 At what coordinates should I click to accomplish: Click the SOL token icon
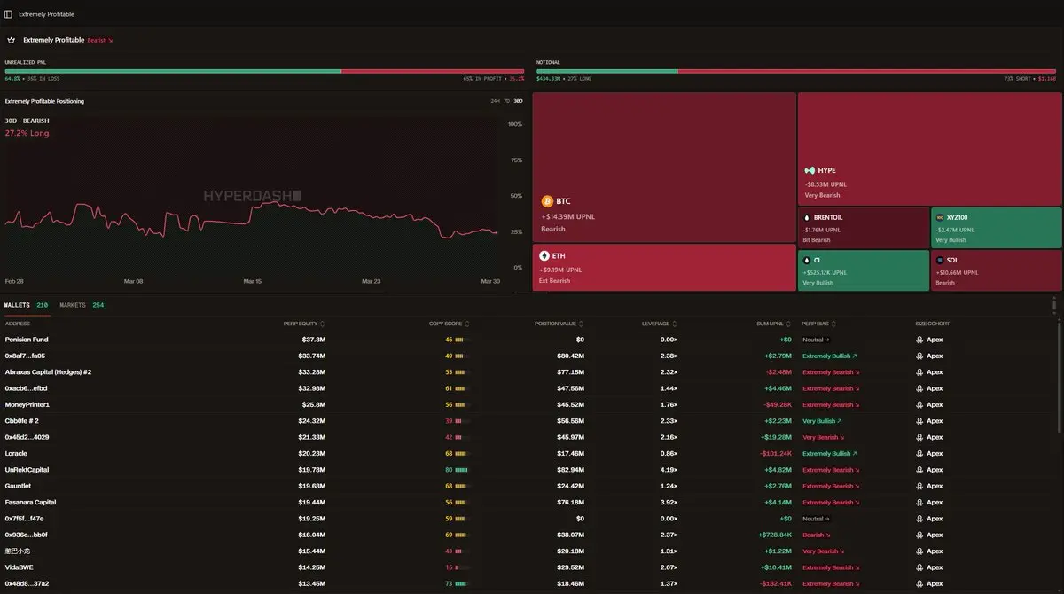940,260
